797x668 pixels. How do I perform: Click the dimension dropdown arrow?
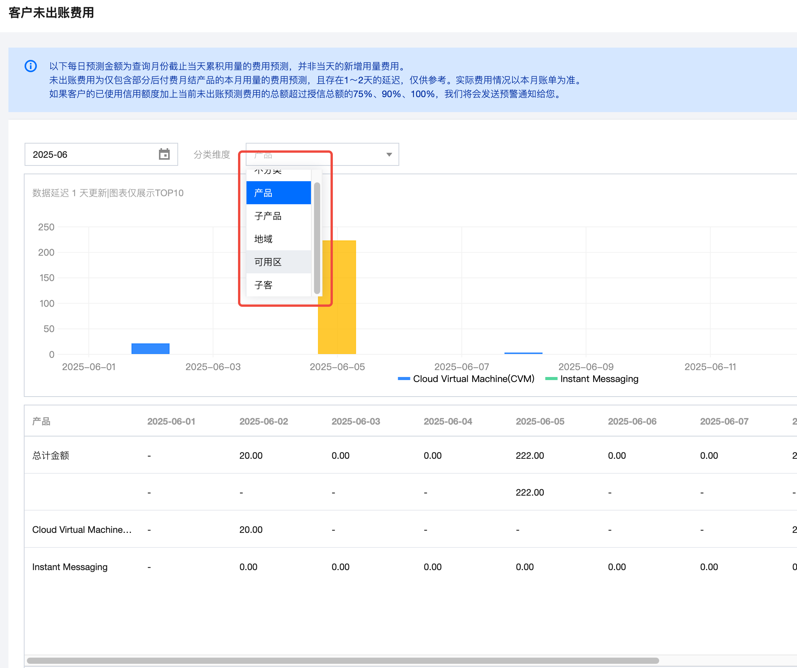coord(389,154)
